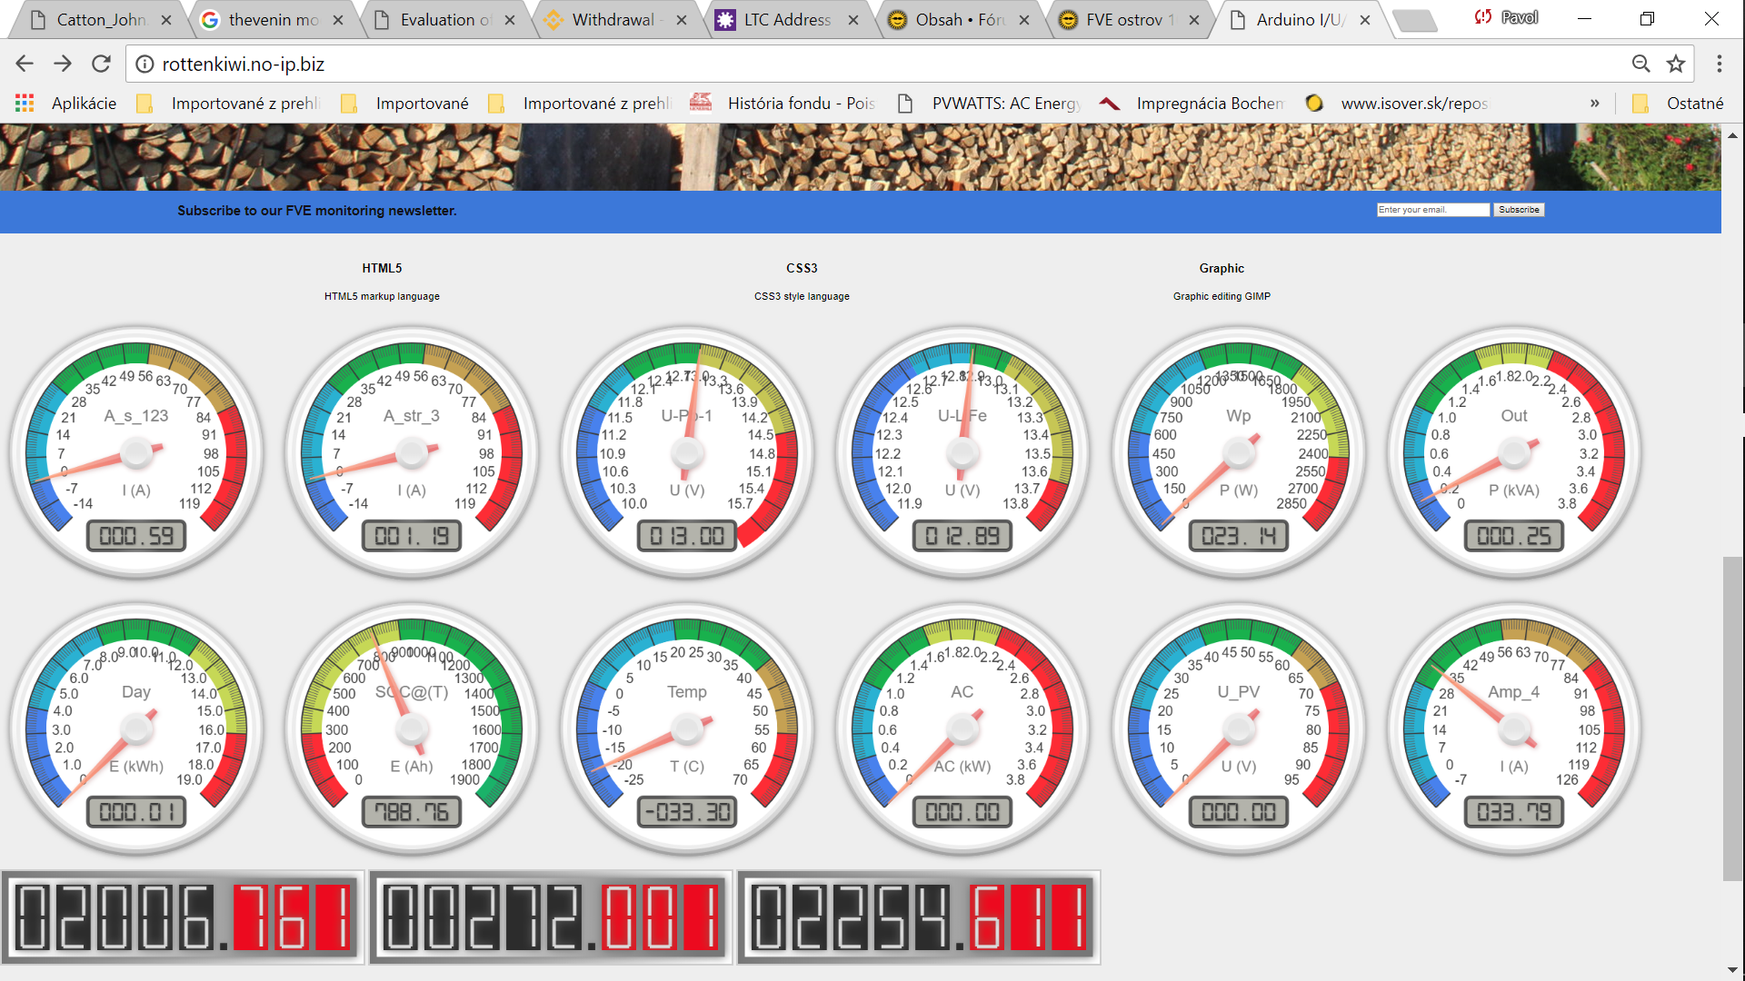Click the Enter your email field
Viewport: 1745px width, 981px height.
tap(1432, 210)
